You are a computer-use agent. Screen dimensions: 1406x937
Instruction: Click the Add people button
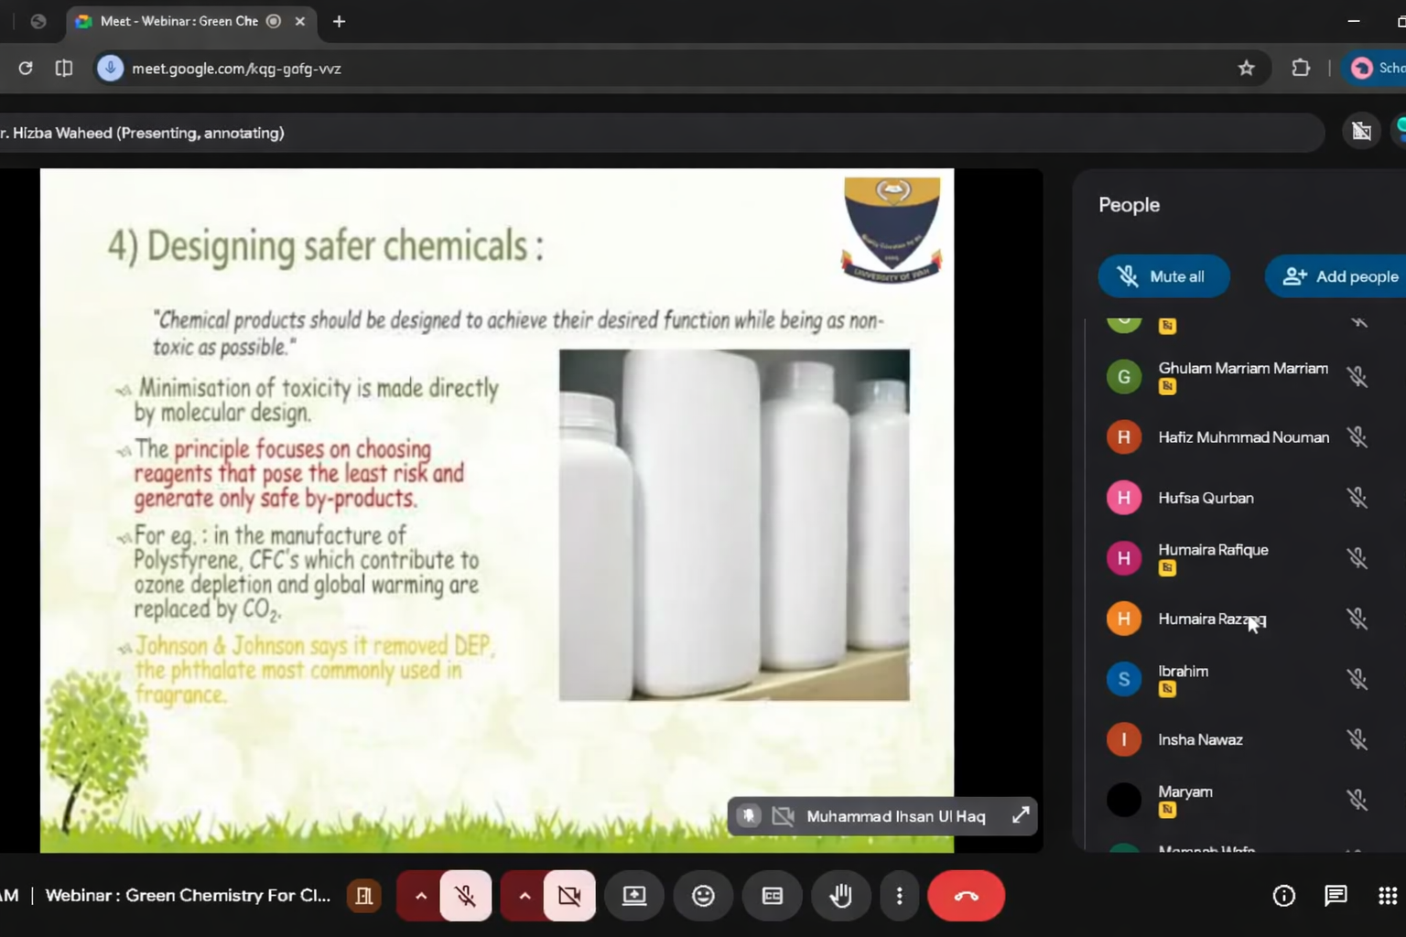coord(1341,276)
